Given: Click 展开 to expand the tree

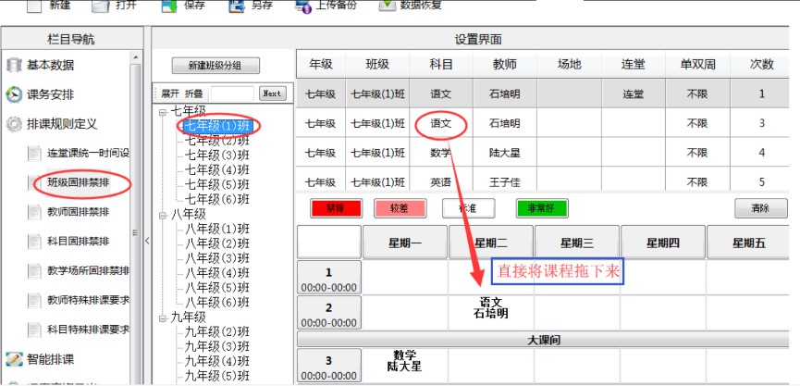Looking at the screenshot, I should coord(170,93).
